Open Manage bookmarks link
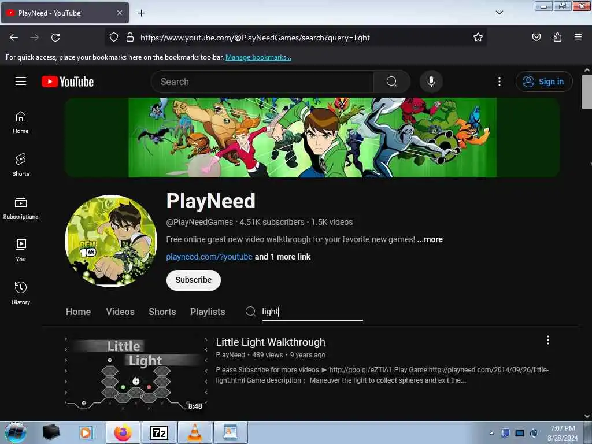The image size is (592, 444). tap(258, 57)
